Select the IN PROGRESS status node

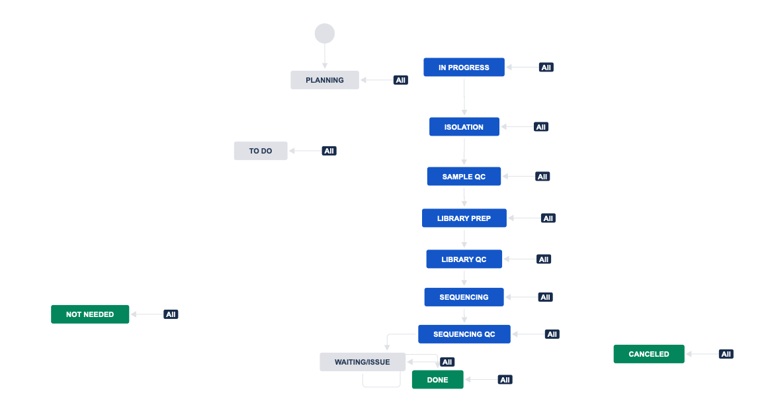pos(464,67)
